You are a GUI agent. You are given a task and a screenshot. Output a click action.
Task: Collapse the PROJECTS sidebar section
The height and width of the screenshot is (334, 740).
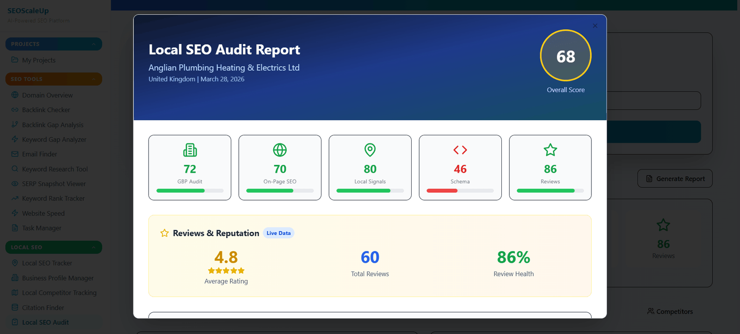pyautogui.click(x=54, y=44)
